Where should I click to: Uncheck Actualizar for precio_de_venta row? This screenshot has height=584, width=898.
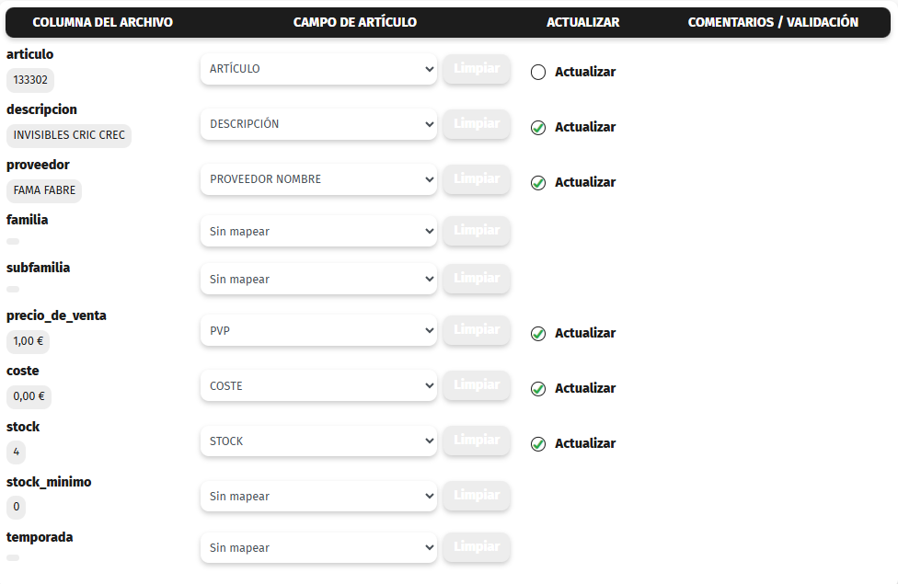538,334
